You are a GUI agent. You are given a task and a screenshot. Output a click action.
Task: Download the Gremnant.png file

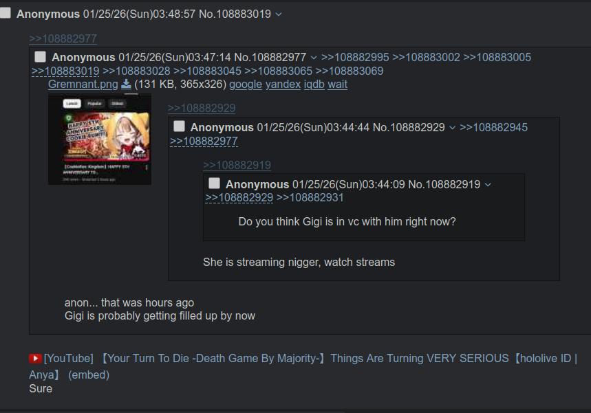126,85
